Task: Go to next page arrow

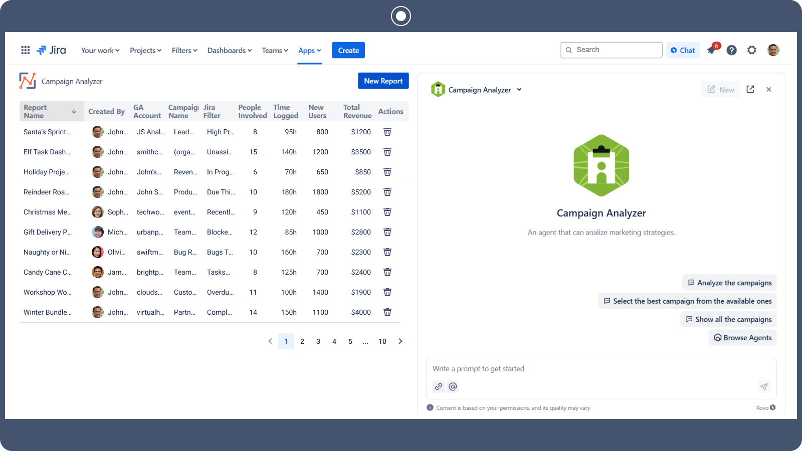Action: click(x=400, y=341)
